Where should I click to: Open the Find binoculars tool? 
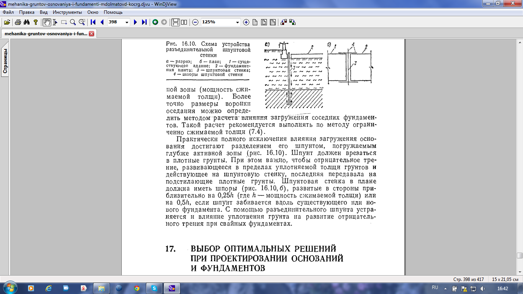click(x=26, y=22)
